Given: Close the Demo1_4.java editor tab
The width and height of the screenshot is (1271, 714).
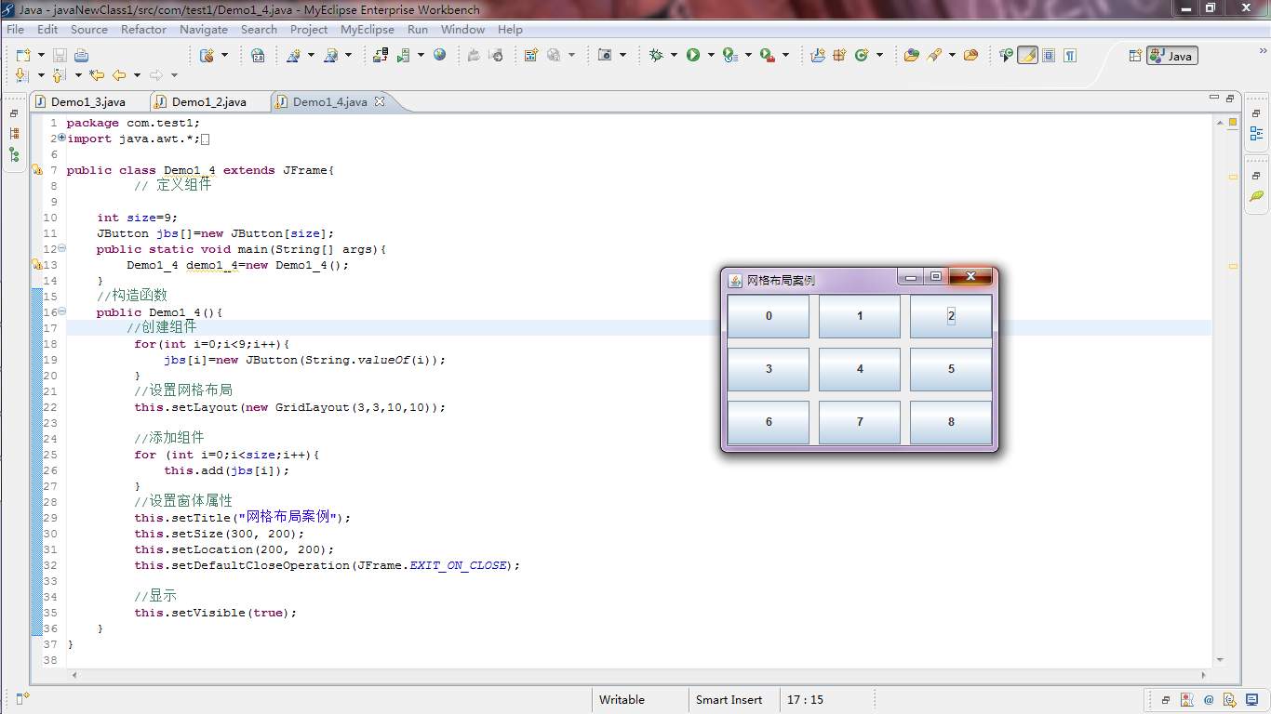Looking at the screenshot, I should point(380,101).
